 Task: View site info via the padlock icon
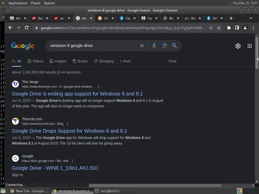click(37, 28)
